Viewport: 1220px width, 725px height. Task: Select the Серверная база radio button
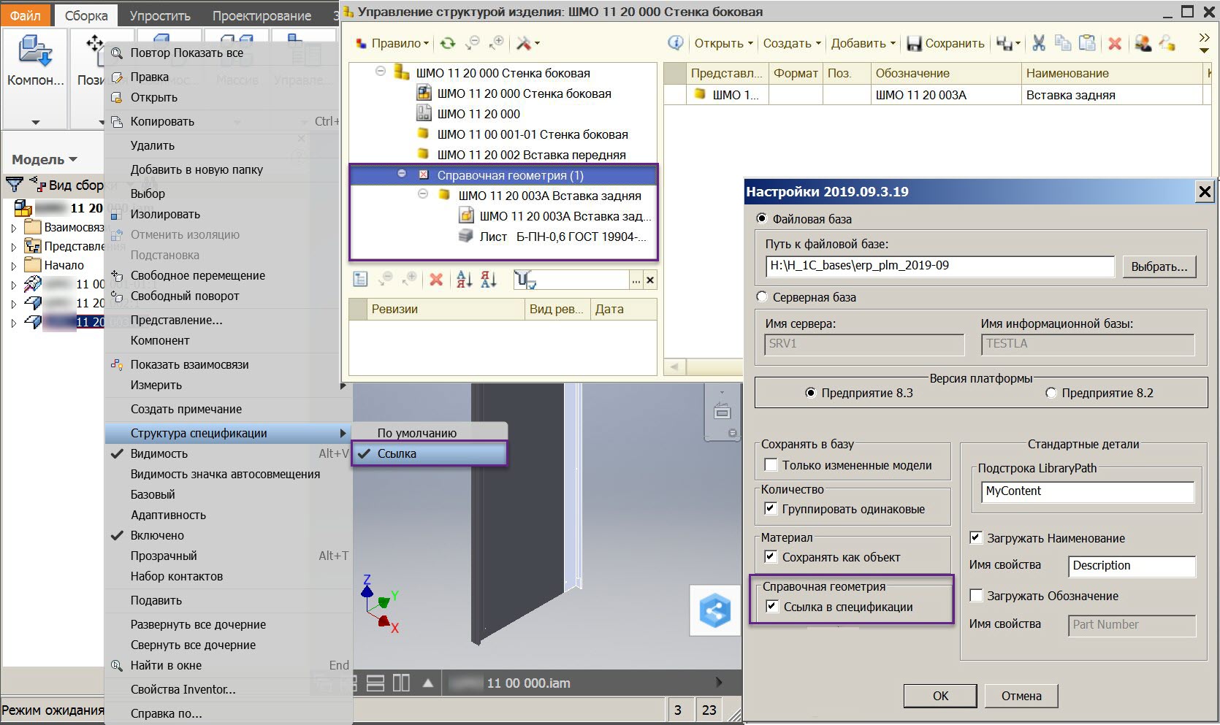coord(762,297)
